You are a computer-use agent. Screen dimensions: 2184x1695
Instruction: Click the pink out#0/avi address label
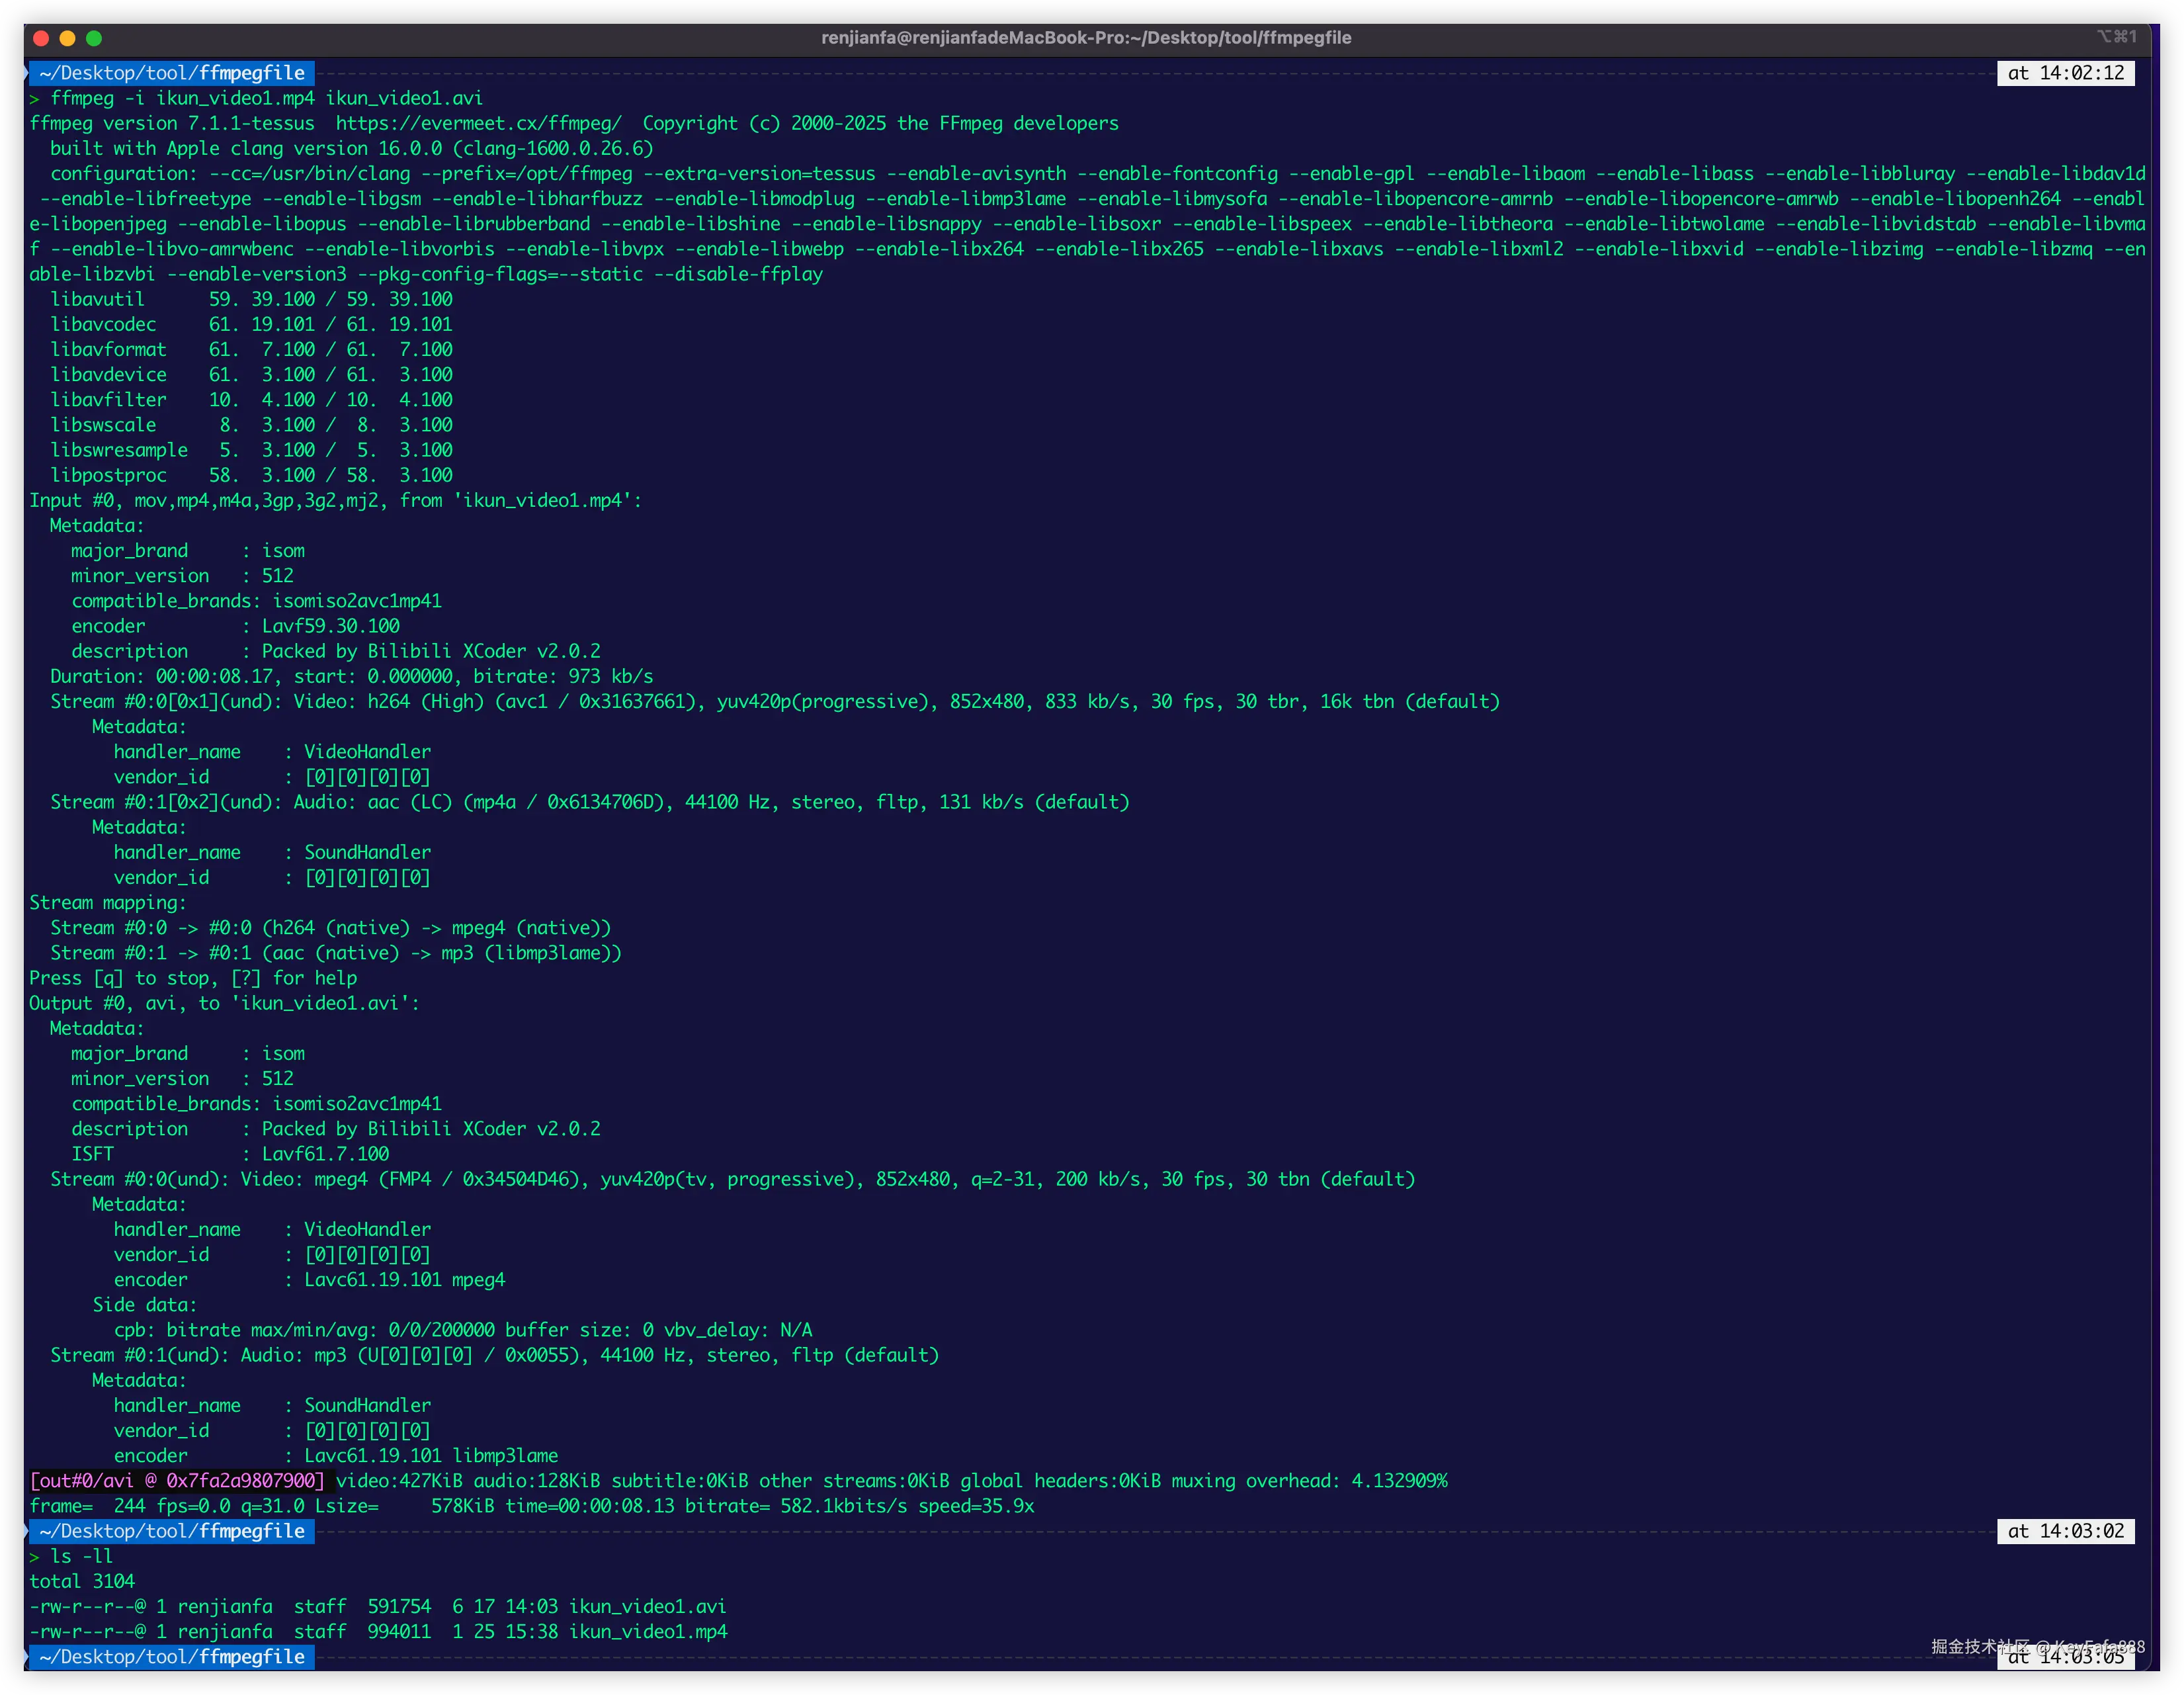coord(177,1481)
